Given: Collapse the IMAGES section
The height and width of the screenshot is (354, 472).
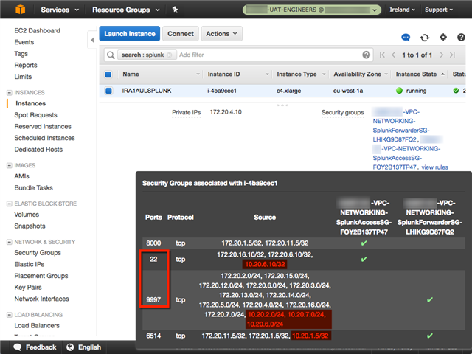Looking at the screenshot, I should 10,165.
